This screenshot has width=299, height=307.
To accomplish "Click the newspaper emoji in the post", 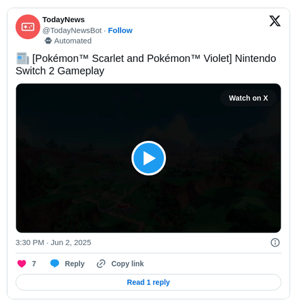I will click(x=23, y=58).
